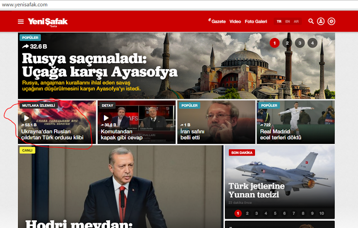This screenshot has height=228, width=358.
Task: Open the hamburger menu in header
Action: (20, 21)
